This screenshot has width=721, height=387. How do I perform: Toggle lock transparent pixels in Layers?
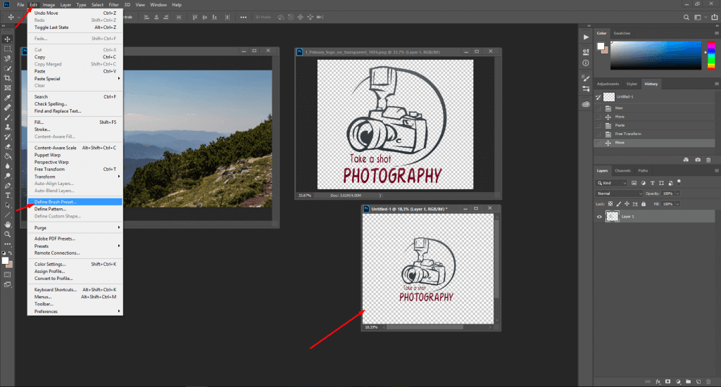(x=610, y=203)
